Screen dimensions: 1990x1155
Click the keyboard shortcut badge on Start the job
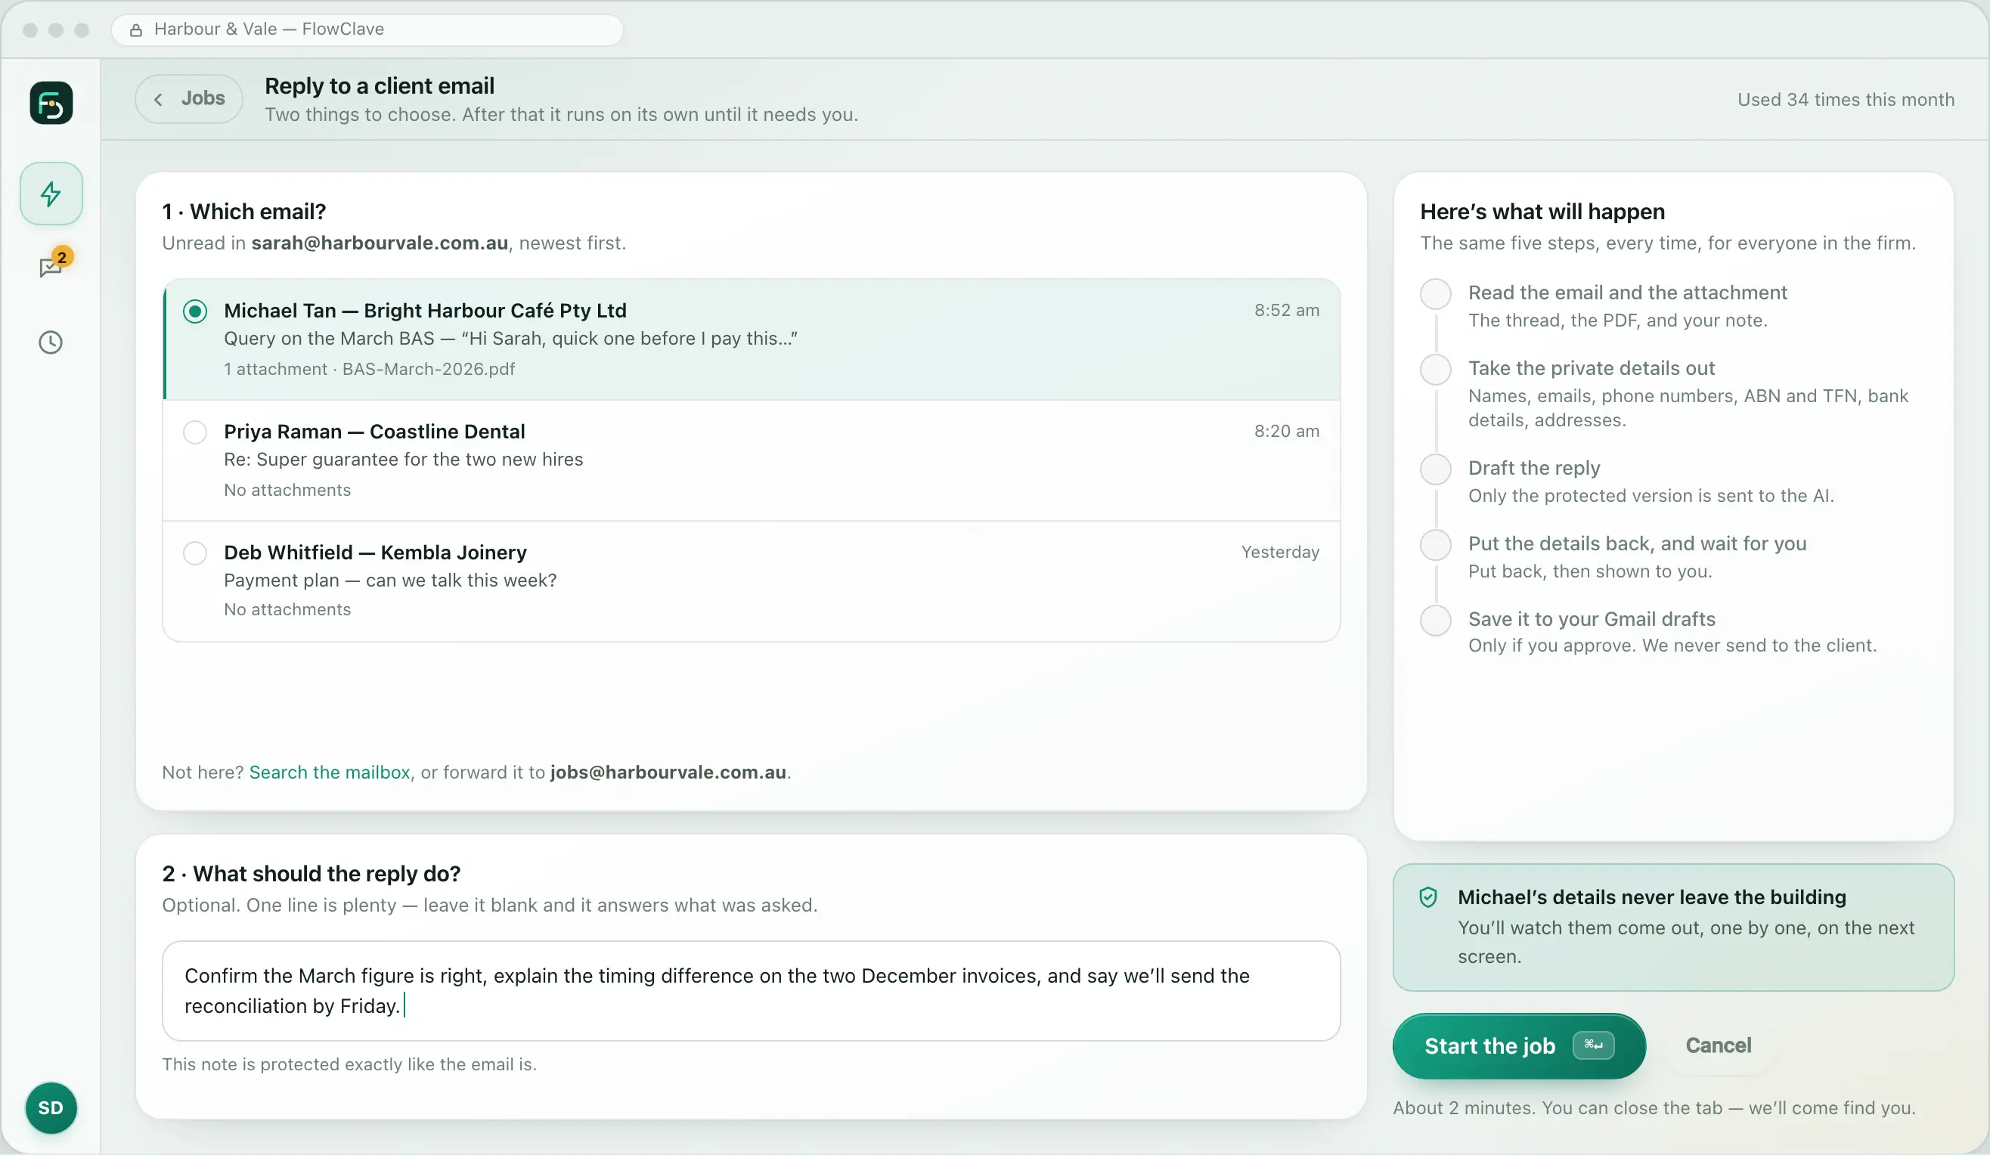click(x=1594, y=1045)
